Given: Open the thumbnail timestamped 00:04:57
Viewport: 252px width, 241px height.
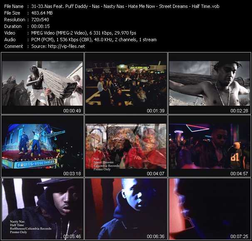Looking at the screenshot, I should [x=210, y=146].
